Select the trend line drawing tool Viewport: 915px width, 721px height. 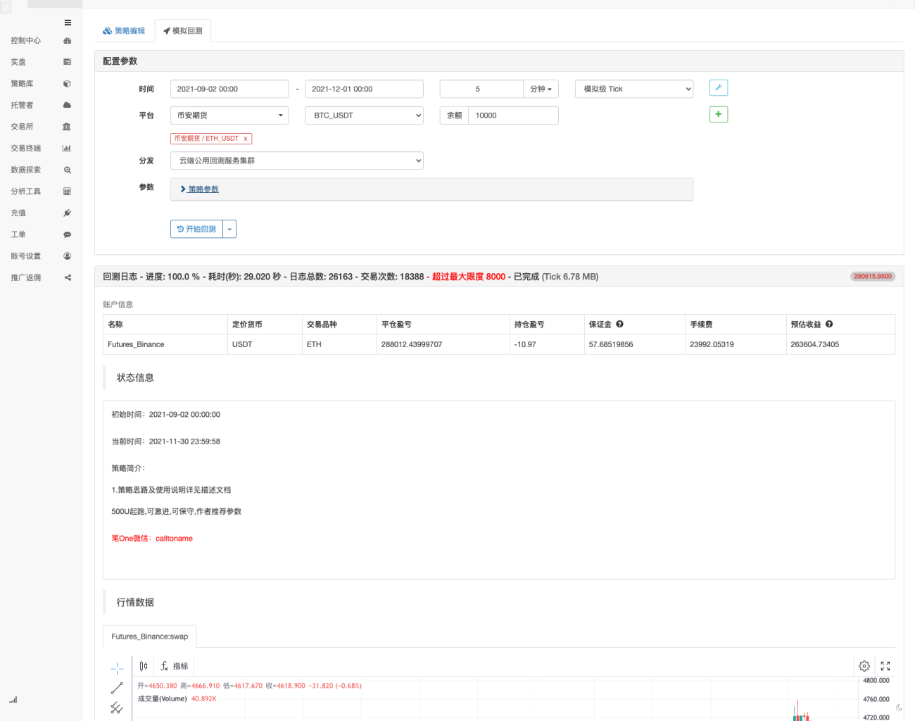click(117, 688)
